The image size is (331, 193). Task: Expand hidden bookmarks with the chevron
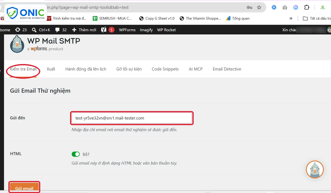(291, 18)
